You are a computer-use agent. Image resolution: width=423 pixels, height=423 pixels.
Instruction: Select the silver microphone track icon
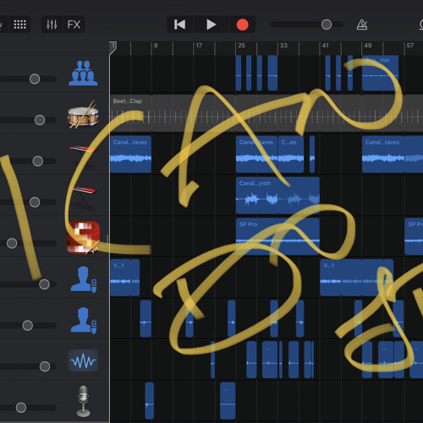[83, 402]
